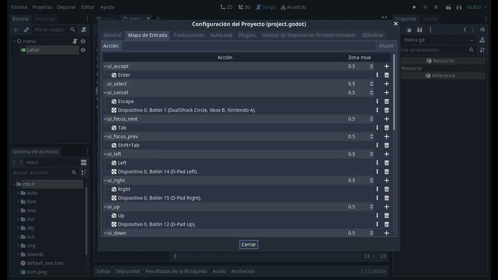Delete the Escape key event

(386, 101)
